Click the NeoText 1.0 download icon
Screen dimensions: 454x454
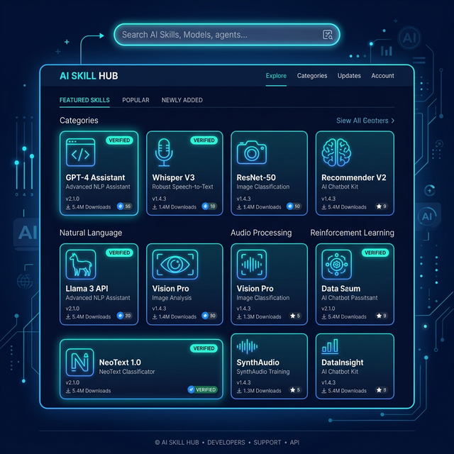click(68, 391)
